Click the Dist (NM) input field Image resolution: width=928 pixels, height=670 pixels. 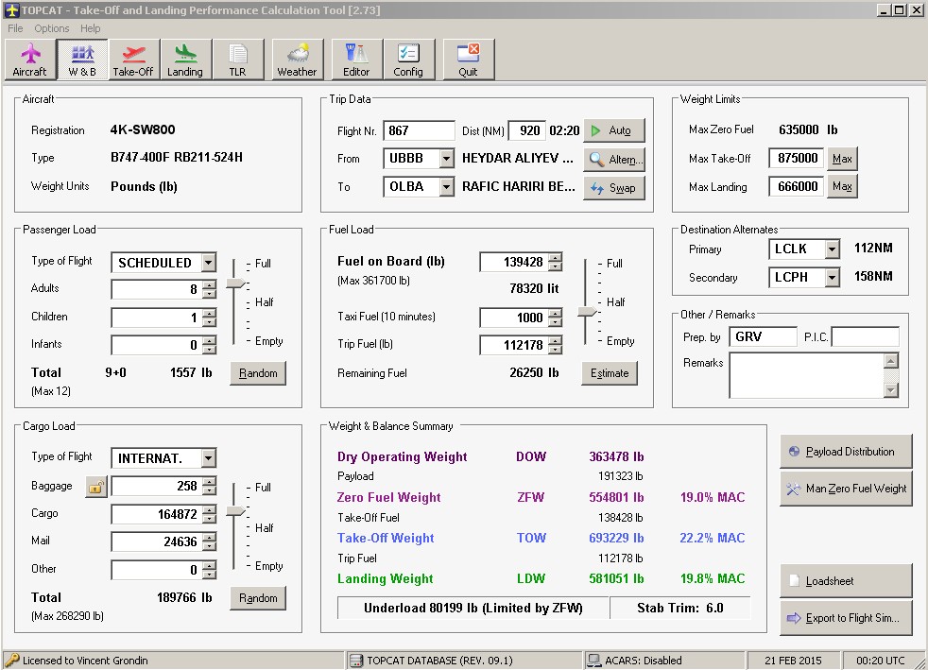click(x=526, y=130)
